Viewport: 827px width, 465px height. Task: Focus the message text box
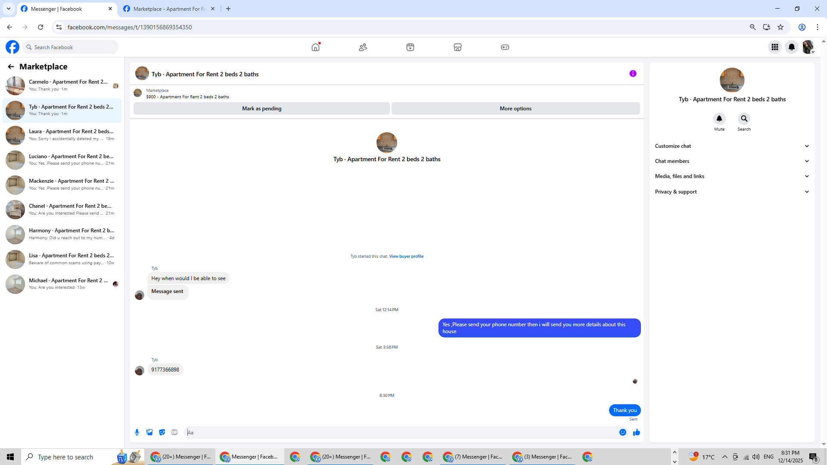click(x=401, y=432)
